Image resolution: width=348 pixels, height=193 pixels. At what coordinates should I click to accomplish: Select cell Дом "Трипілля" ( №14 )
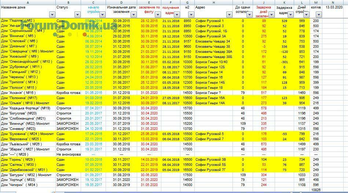pyautogui.click(x=28, y=82)
